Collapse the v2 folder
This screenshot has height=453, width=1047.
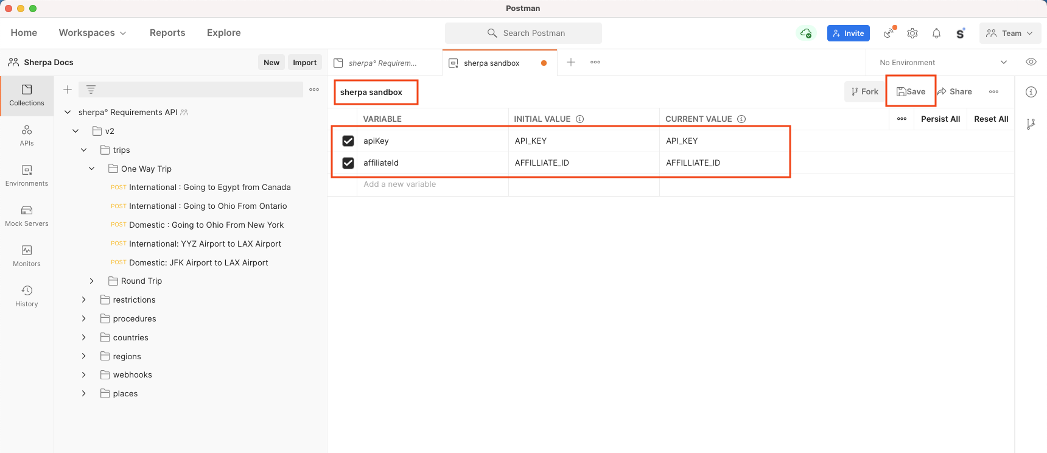[x=75, y=131]
